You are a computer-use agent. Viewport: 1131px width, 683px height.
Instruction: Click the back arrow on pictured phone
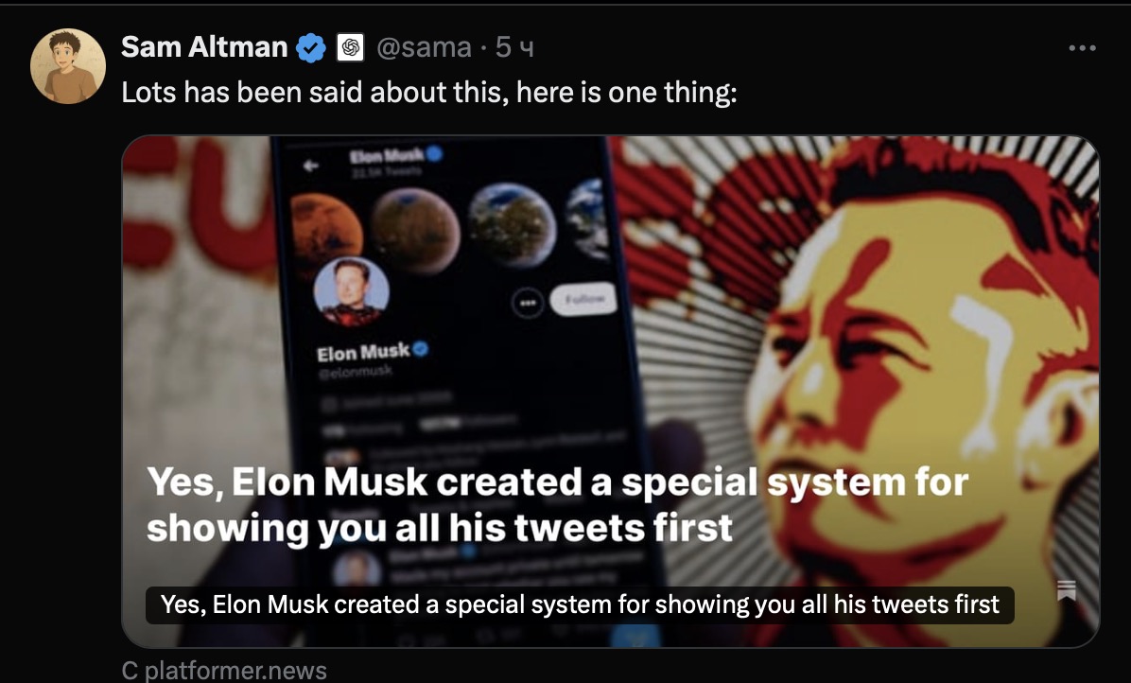pos(311,166)
